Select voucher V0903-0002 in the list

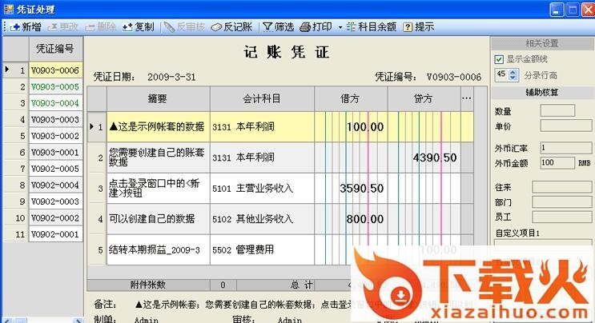point(55,136)
